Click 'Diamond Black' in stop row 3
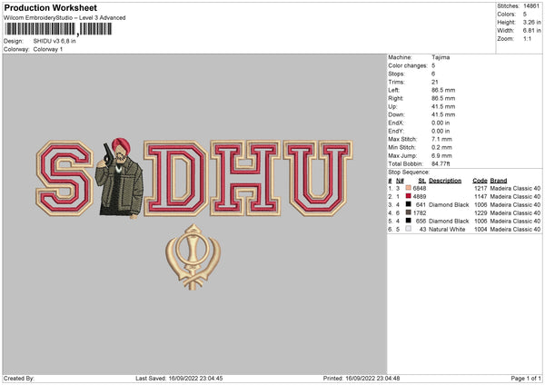Image resolution: width=545 pixels, height=385 pixels. click(x=449, y=204)
